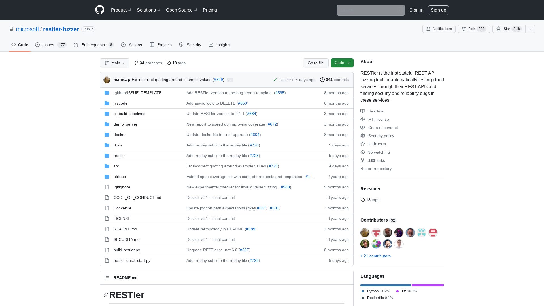Click the build-restler.py file icon
The width and height of the screenshot is (544, 306).
(x=107, y=250)
